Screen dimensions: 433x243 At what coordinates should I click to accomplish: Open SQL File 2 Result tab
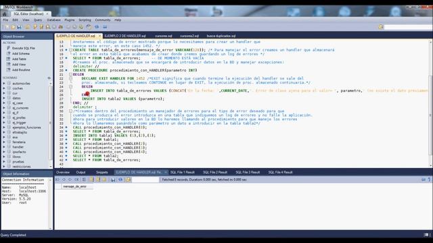(x=215, y=172)
